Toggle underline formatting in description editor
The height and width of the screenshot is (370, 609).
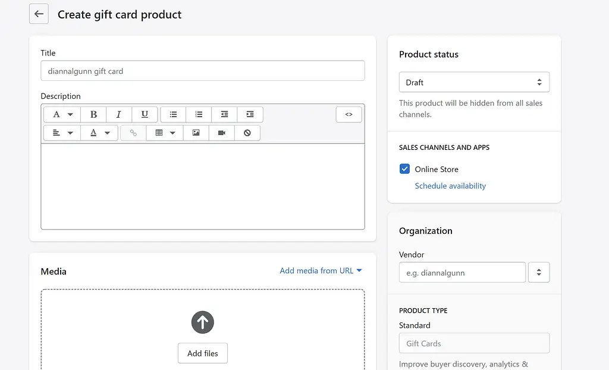pyautogui.click(x=145, y=114)
